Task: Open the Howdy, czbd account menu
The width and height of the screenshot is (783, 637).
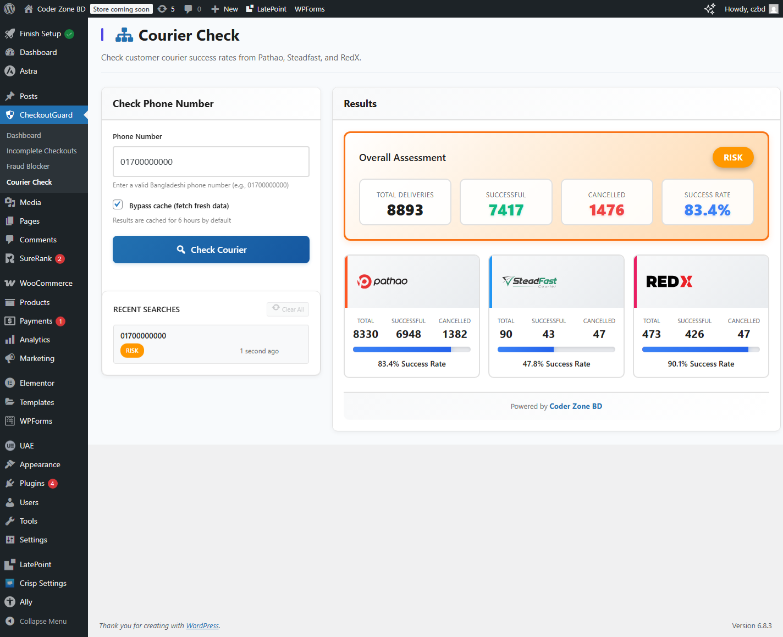Action: 745,9
